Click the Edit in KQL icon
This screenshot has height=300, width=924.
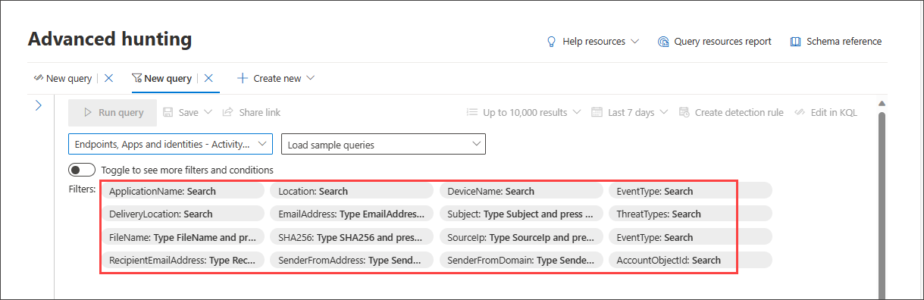pyautogui.click(x=800, y=112)
